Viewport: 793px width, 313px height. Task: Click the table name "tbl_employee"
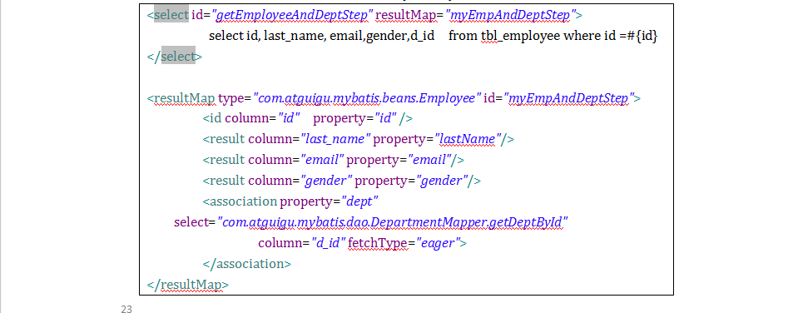(x=520, y=36)
